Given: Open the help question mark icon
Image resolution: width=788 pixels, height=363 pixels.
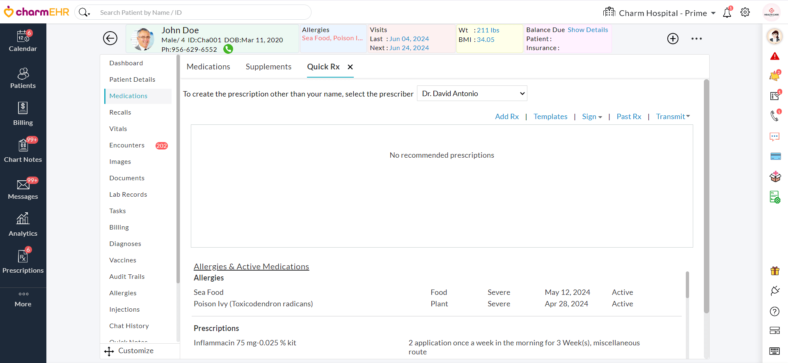Looking at the screenshot, I should [774, 311].
